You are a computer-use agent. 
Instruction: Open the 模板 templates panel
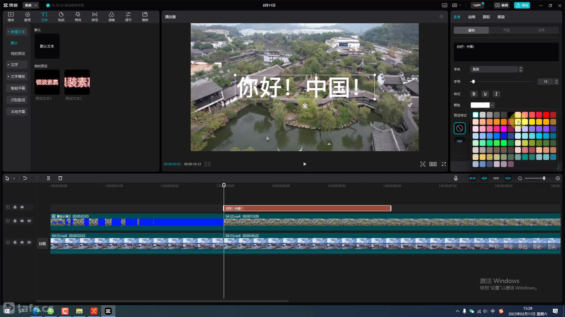pyautogui.click(x=145, y=17)
